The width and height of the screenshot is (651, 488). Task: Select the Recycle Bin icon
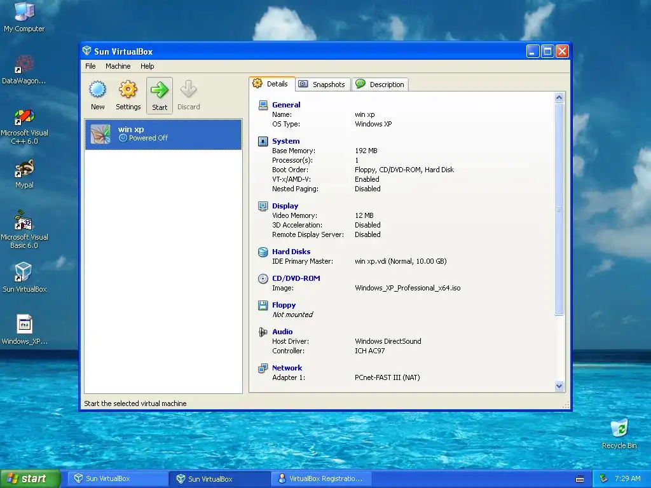tap(619, 433)
